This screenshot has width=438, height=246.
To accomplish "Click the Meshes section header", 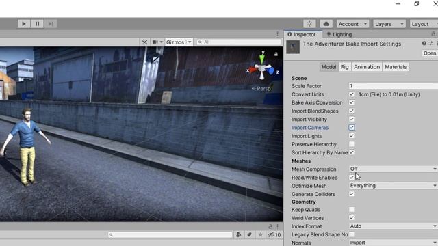I will pos(301,161).
